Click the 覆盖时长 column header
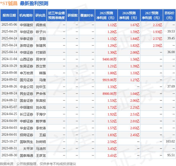Viewport: 176px width, 166px height. [x=87, y=15]
